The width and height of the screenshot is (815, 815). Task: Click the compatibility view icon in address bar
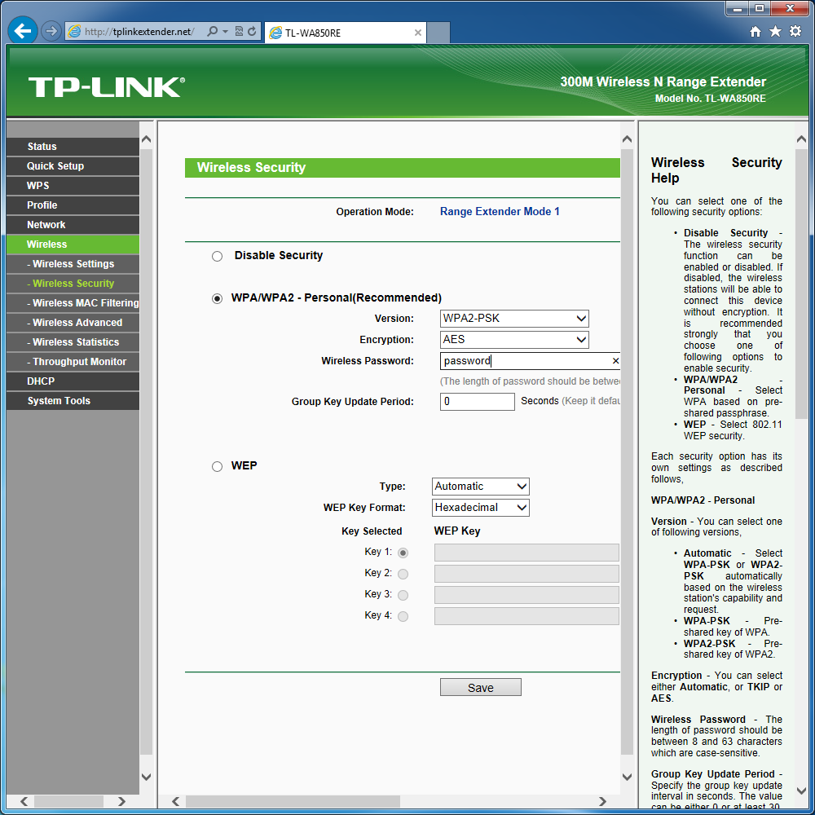point(239,31)
